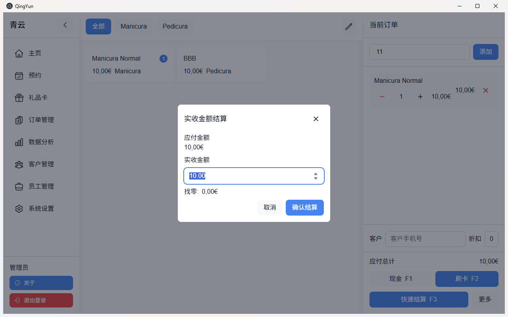Open the 更多 more options
Viewport: 508px width, 317px height.
(485, 300)
